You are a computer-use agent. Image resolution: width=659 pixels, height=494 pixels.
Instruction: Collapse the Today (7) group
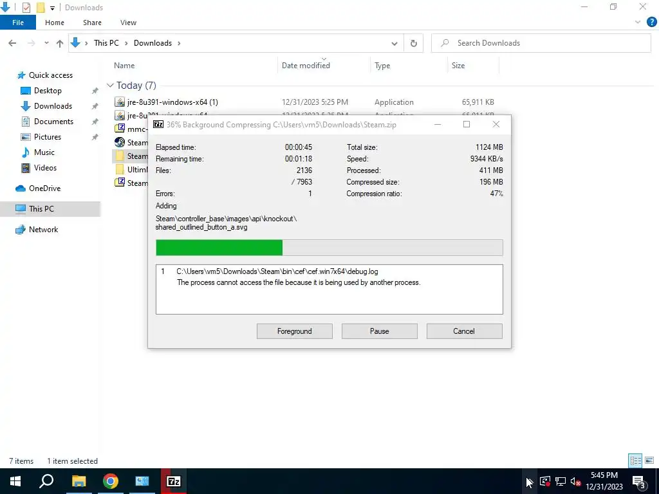tap(110, 86)
